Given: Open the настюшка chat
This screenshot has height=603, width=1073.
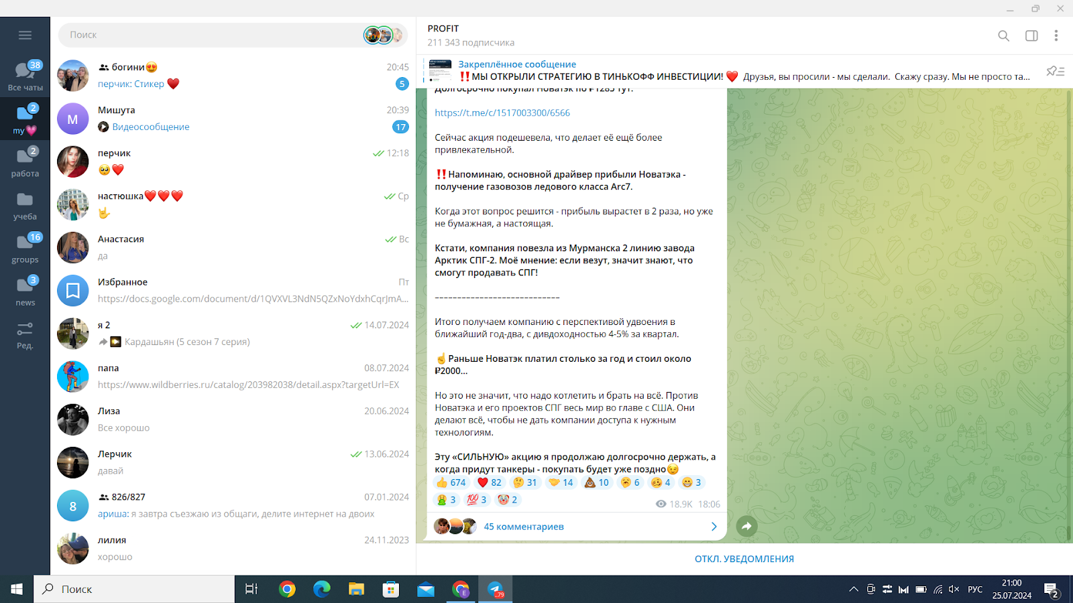Looking at the screenshot, I should point(233,204).
